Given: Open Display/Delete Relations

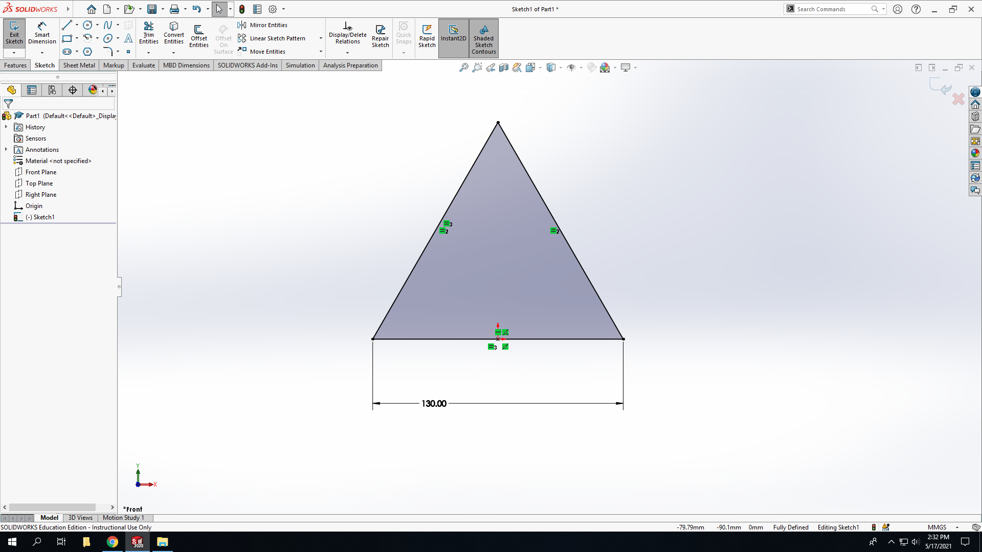Looking at the screenshot, I should click(x=348, y=33).
